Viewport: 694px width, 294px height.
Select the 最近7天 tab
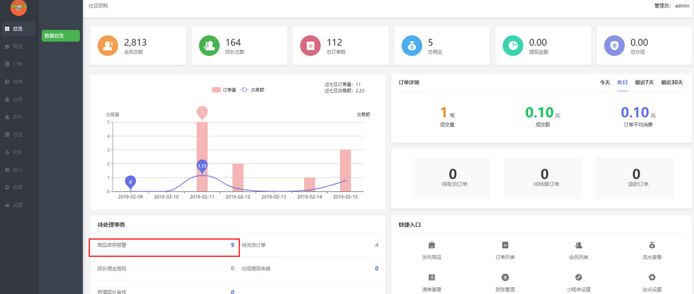point(644,83)
